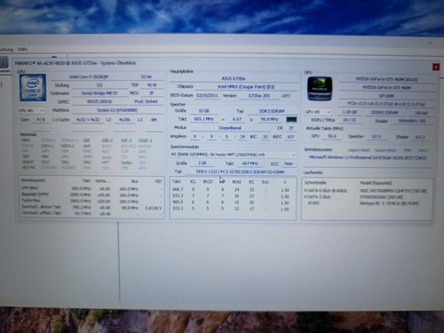
Task: Click the Intel HM65 chipset value
Action: [246, 87]
